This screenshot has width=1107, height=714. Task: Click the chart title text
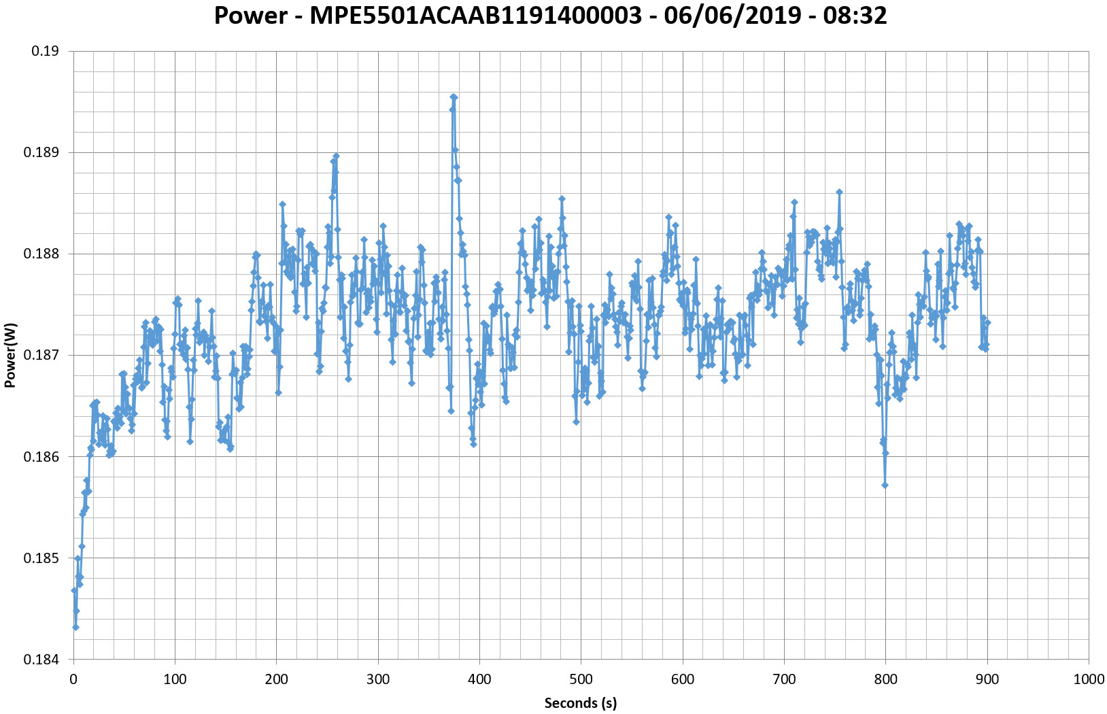point(550,16)
